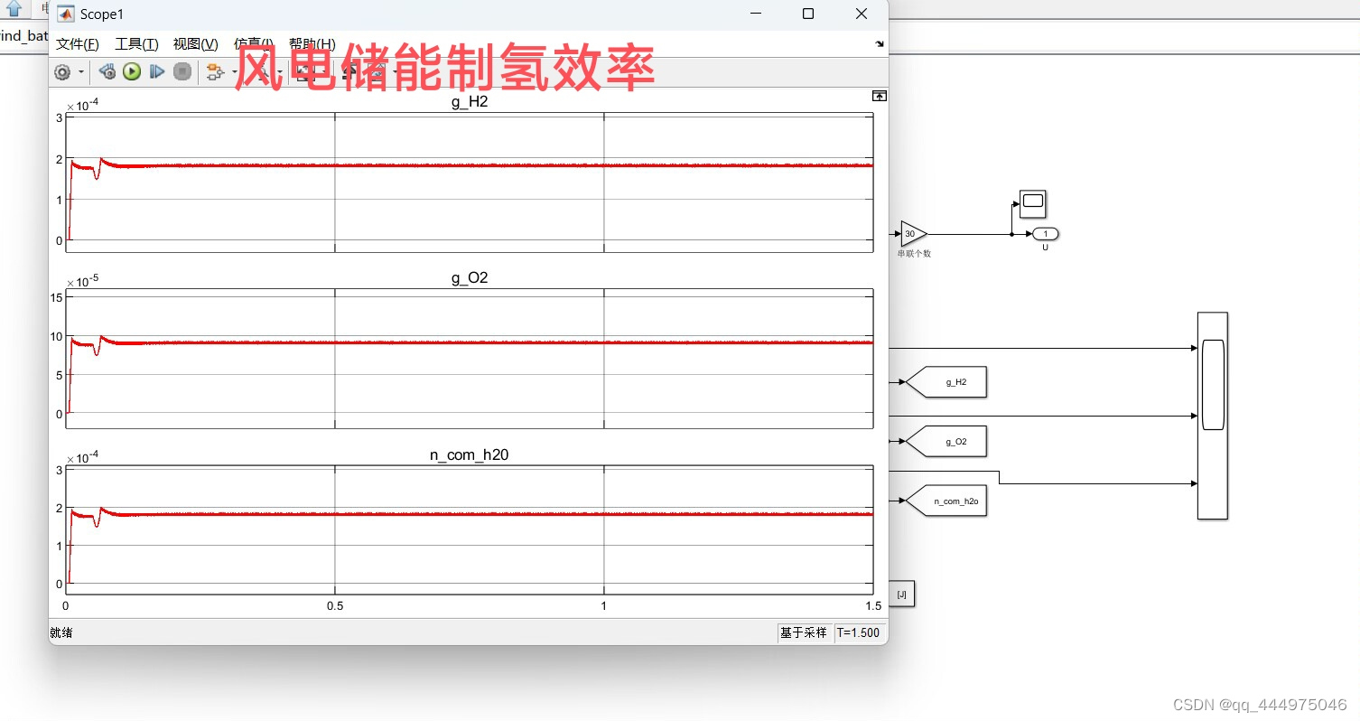Click the step forward icon
This screenshot has height=721, width=1360.
pyautogui.click(x=157, y=72)
